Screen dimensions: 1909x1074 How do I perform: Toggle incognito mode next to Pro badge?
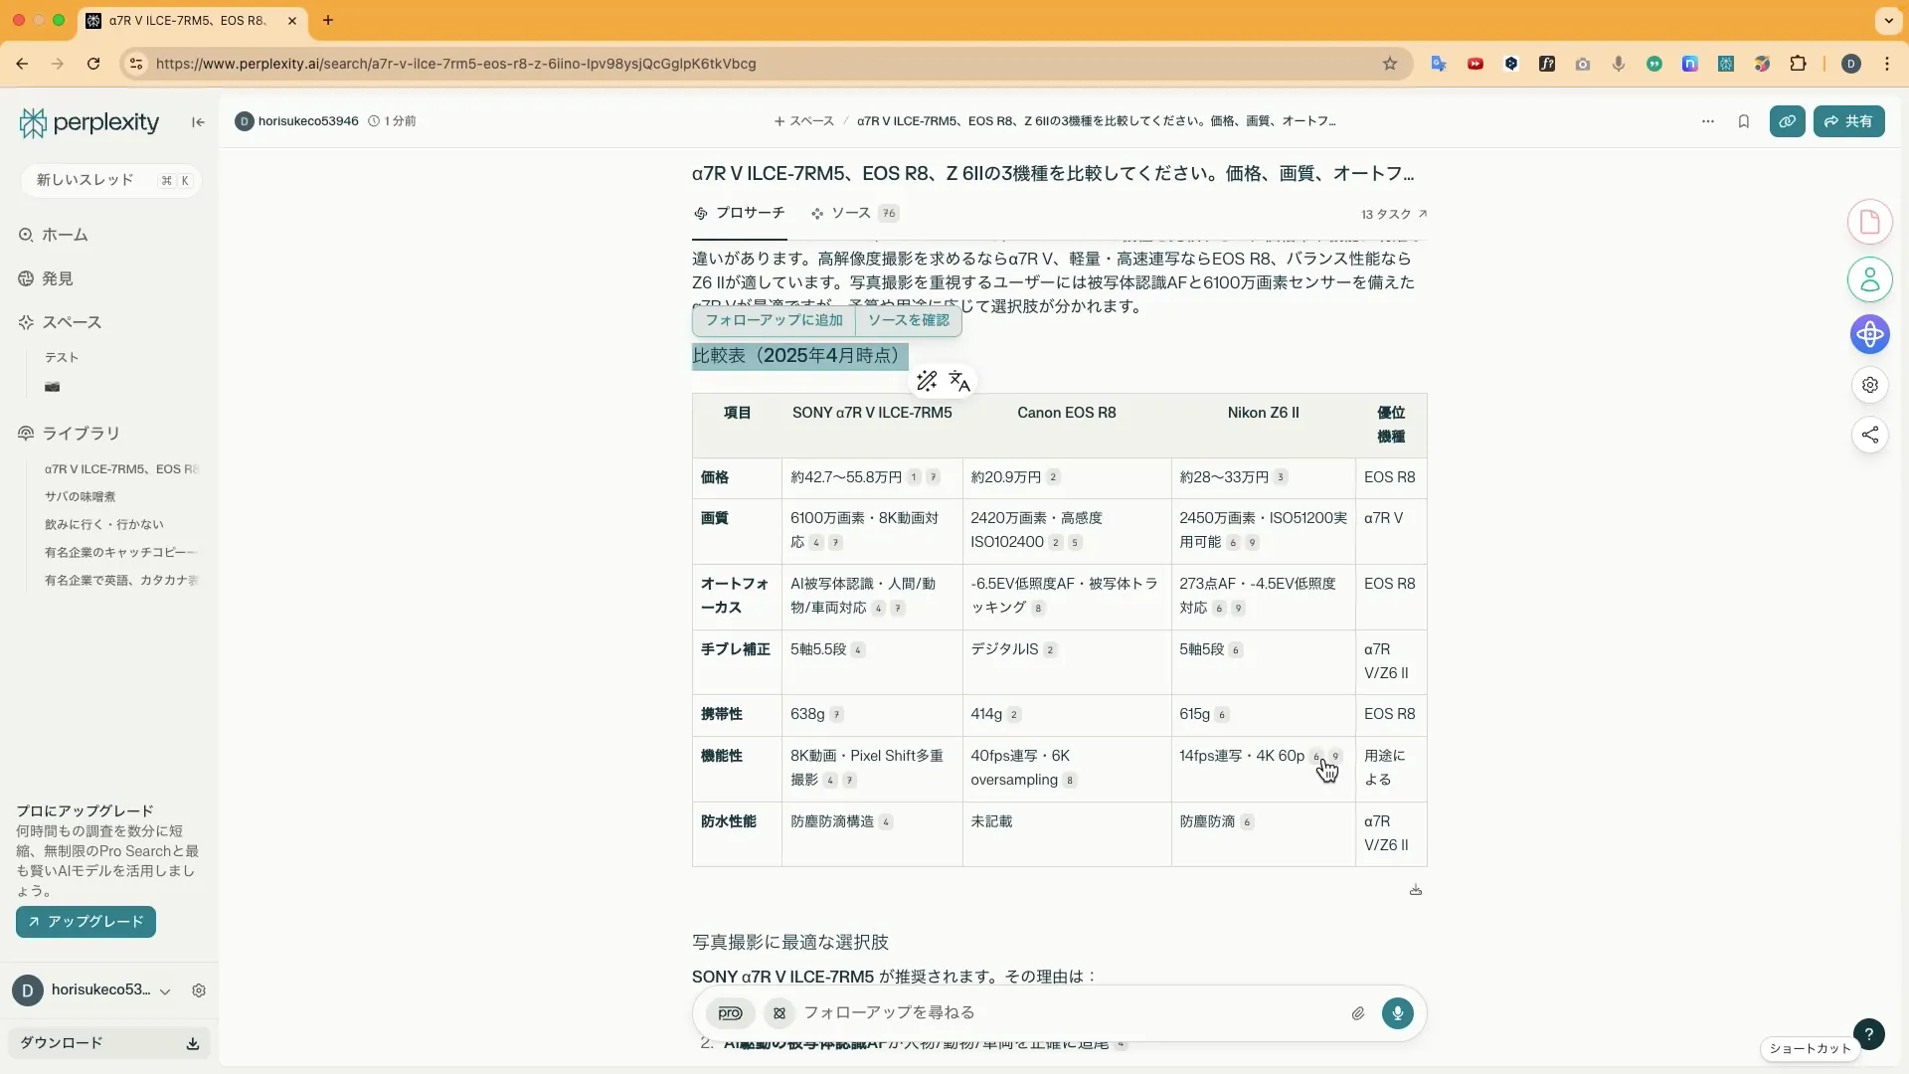(780, 1012)
